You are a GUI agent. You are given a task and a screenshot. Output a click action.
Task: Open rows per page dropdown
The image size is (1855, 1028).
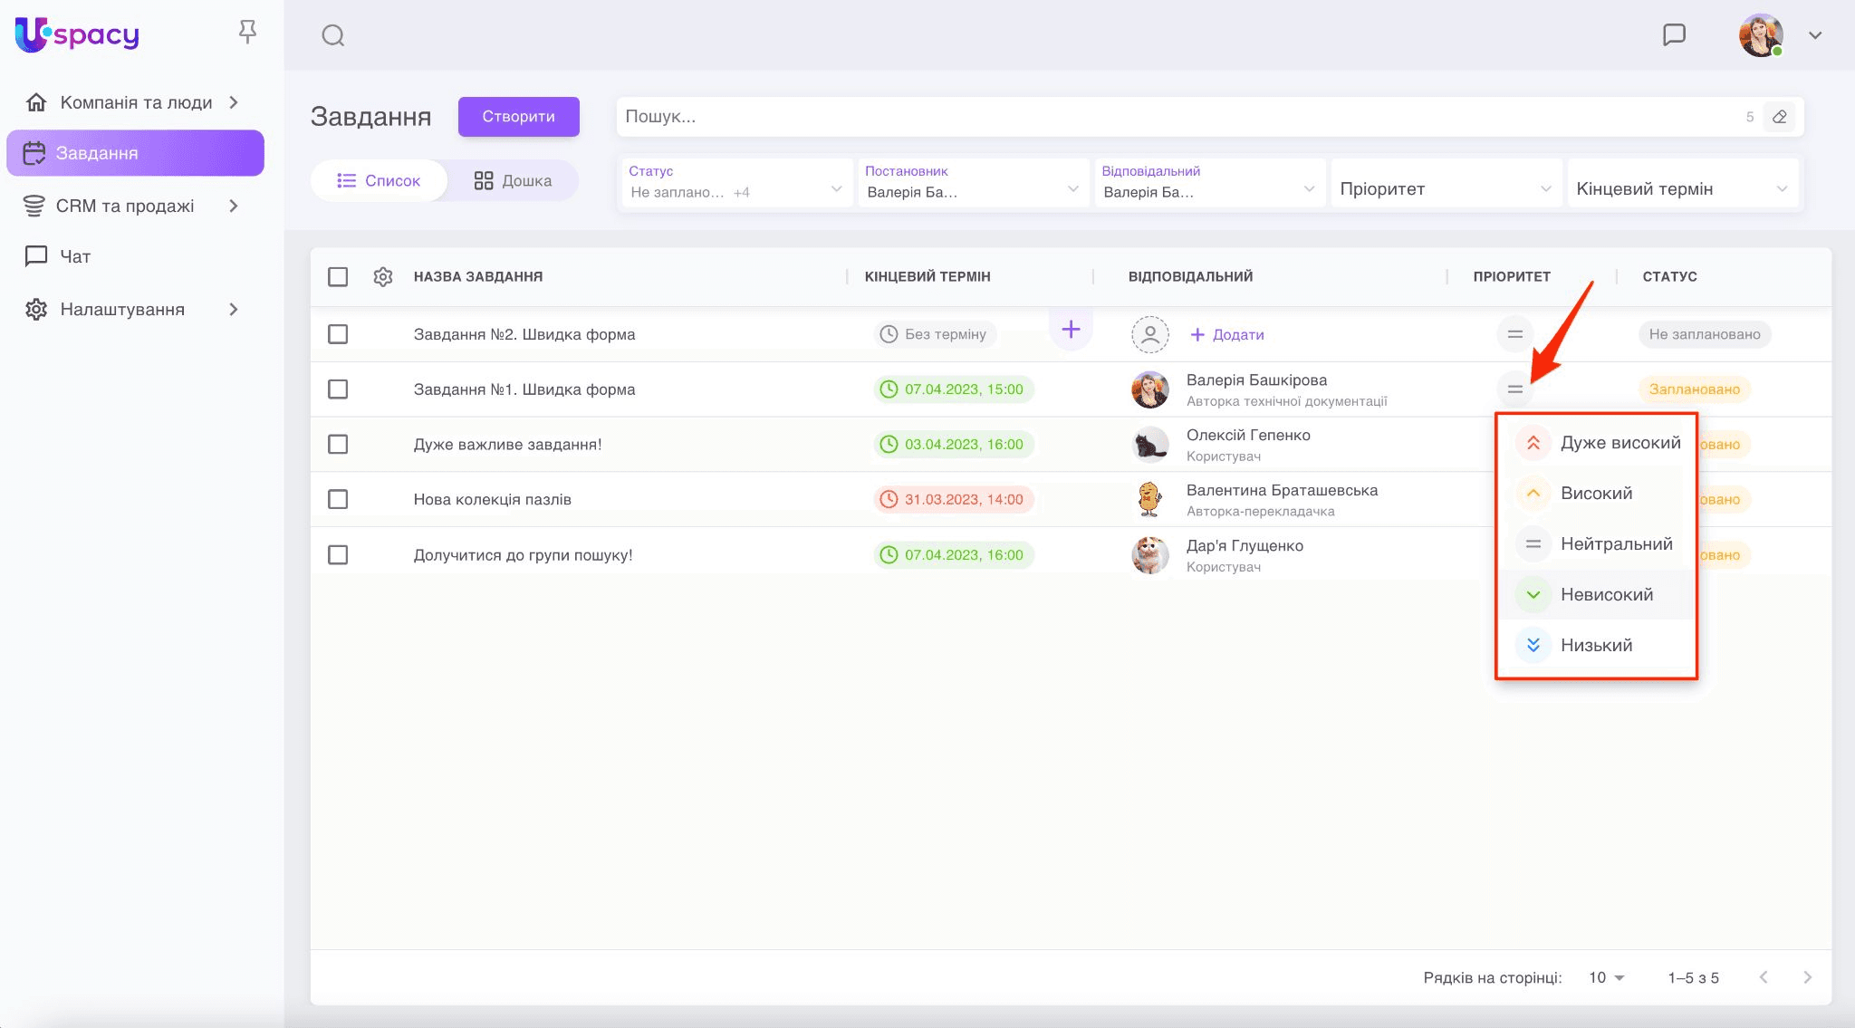pos(1607,977)
